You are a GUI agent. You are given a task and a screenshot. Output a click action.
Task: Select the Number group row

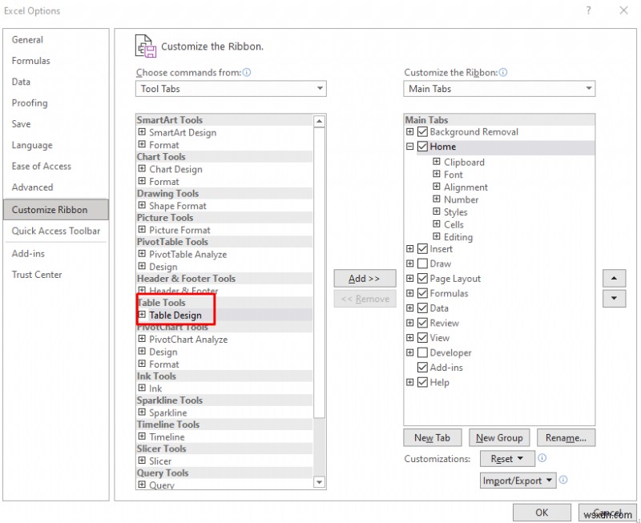[462, 199]
